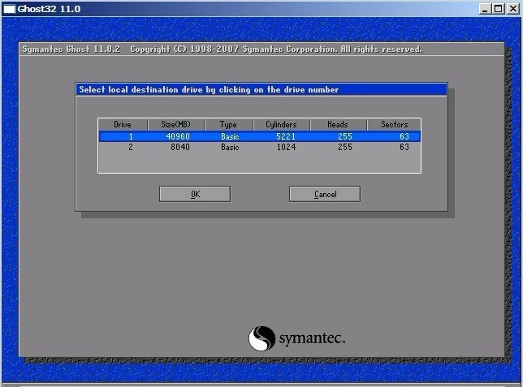523x387 pixels.
Task: Select drive number 2 row
Action: [x=260, y=147]
